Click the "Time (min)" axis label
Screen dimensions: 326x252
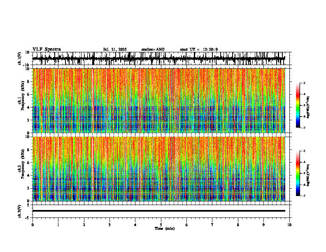(x=165, y=229)
